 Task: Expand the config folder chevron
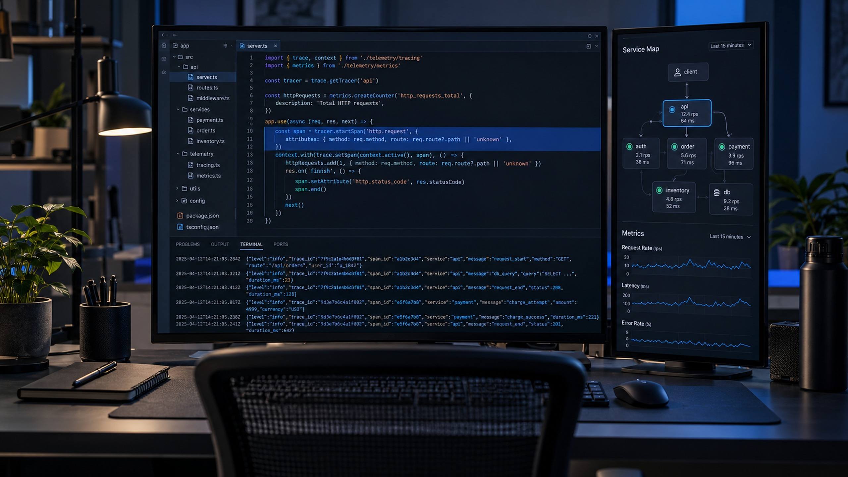177,201
